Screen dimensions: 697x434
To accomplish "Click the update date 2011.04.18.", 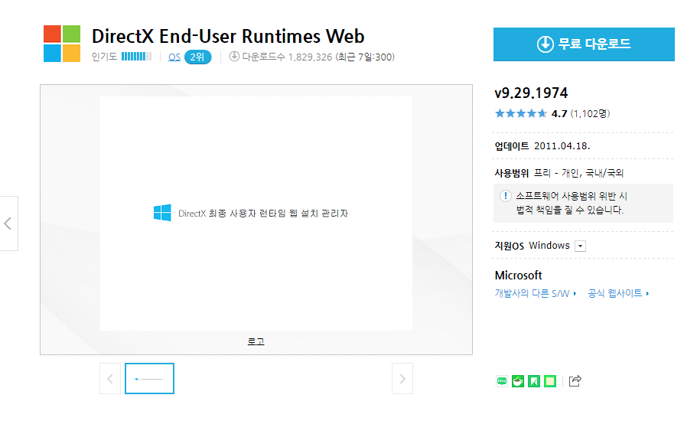I will coord(562,146).
